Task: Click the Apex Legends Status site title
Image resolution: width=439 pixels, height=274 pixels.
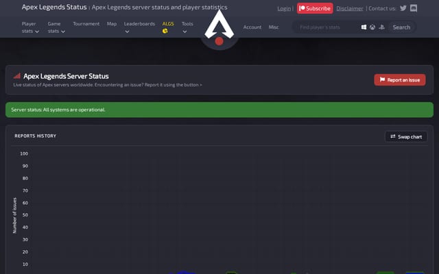Action: coord(54,7)
